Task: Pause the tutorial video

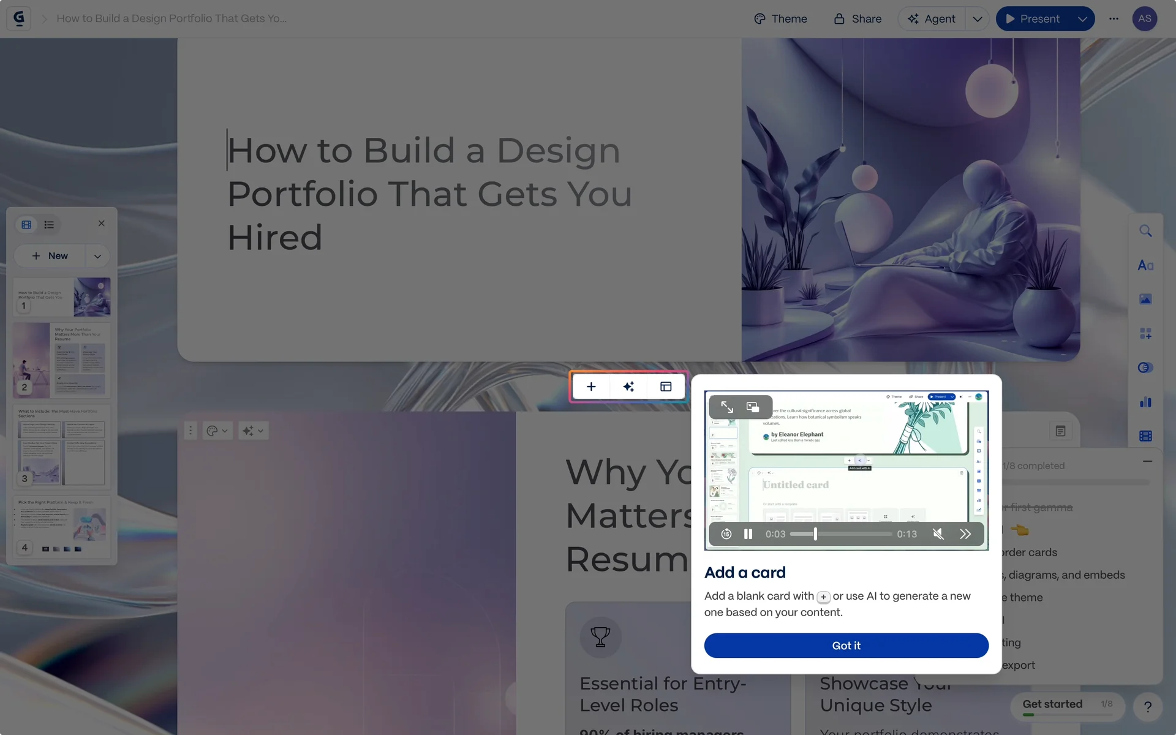Action: pyautogui.click(x=748, y=534)
